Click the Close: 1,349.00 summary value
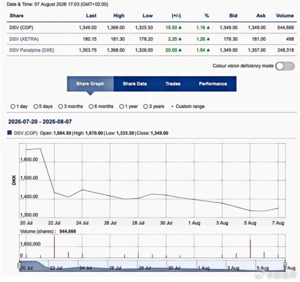300x282 pixels. pyautogui.click(x=153, y=133)
